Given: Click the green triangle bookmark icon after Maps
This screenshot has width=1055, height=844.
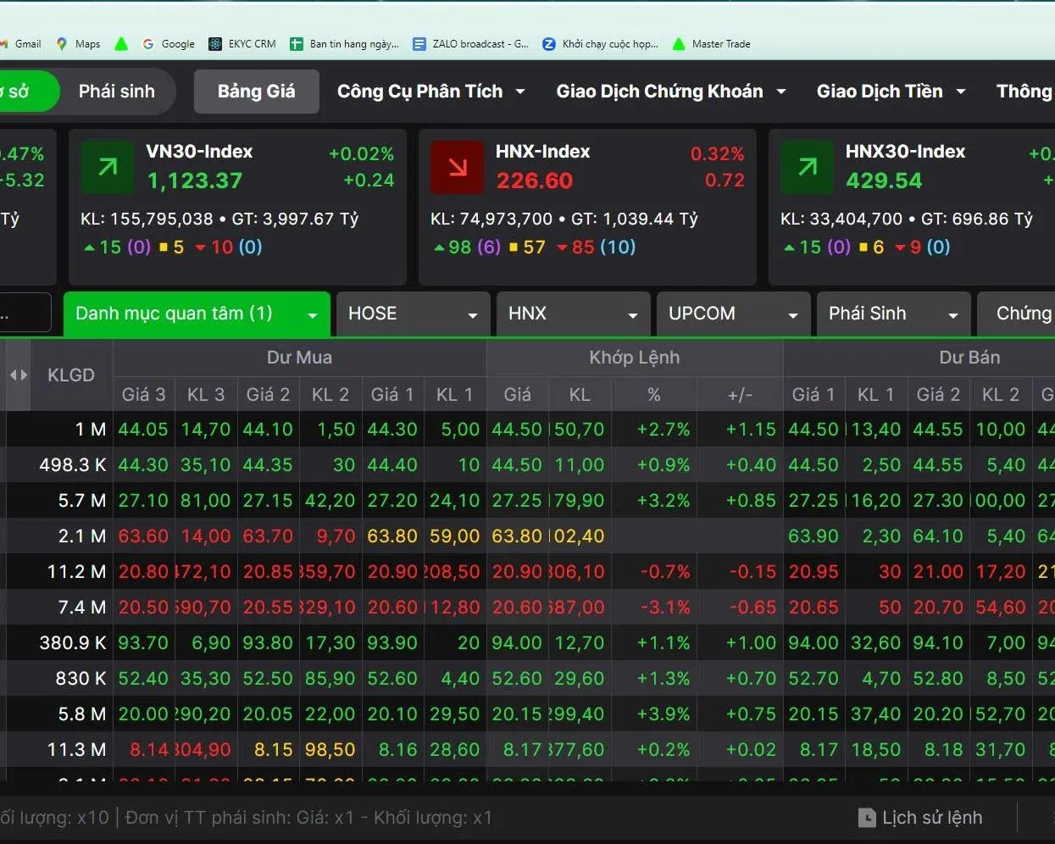Looking at the screenshot, I should click(121, 44).
